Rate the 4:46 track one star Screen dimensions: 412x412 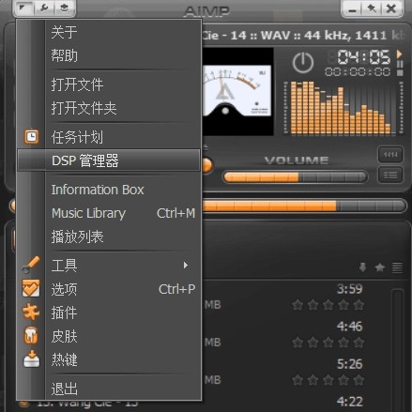click(x=298, y=343)
